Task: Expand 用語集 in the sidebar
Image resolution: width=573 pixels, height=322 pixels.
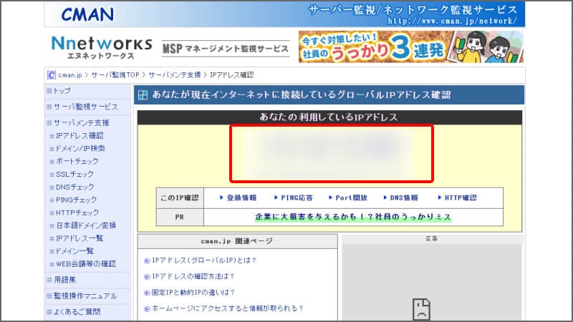Action: (x=67, y=280)
